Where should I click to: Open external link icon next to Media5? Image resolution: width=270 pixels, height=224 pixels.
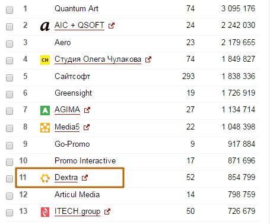coord(87,127)
